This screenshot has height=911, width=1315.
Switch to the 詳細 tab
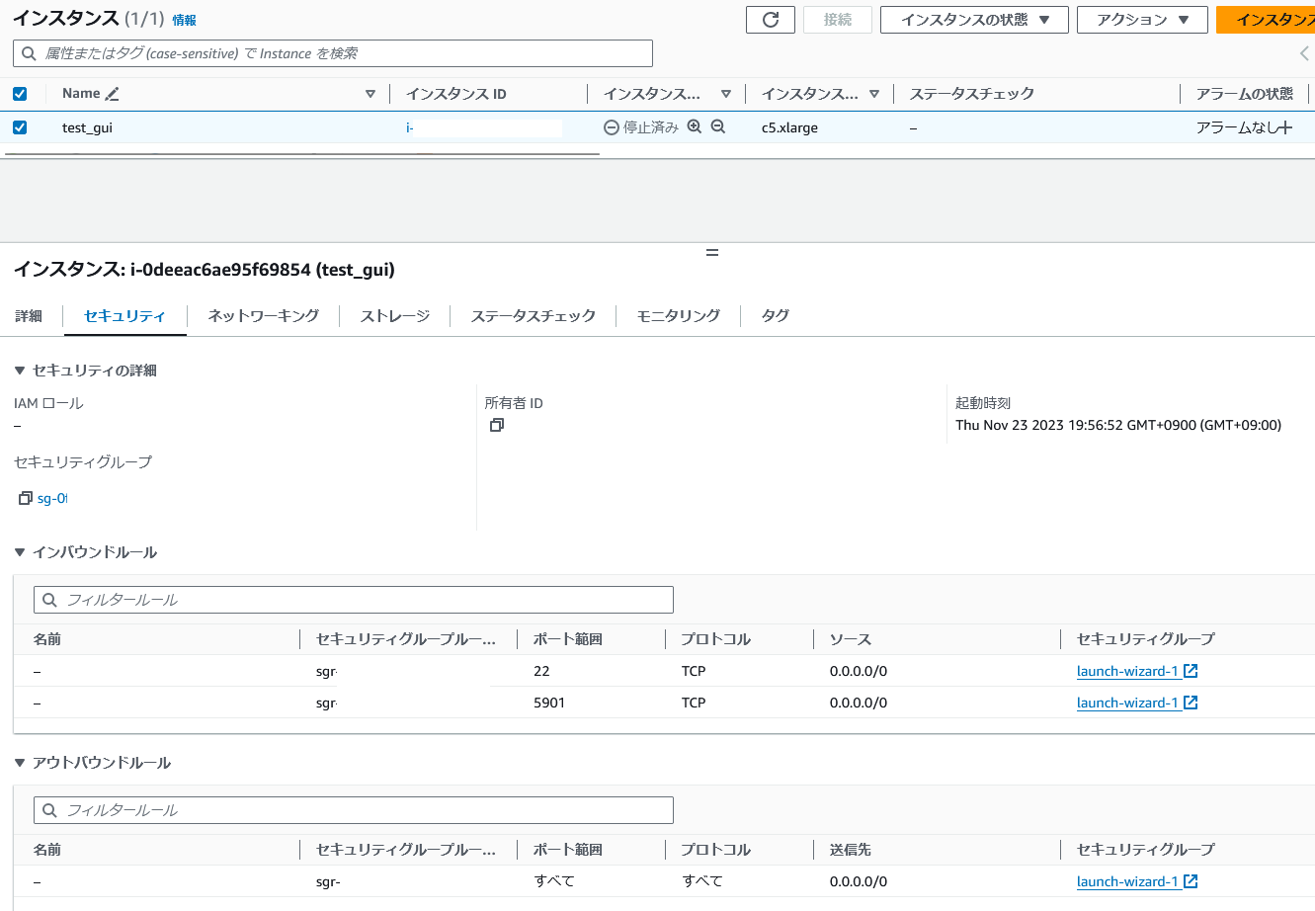point(29,316)
